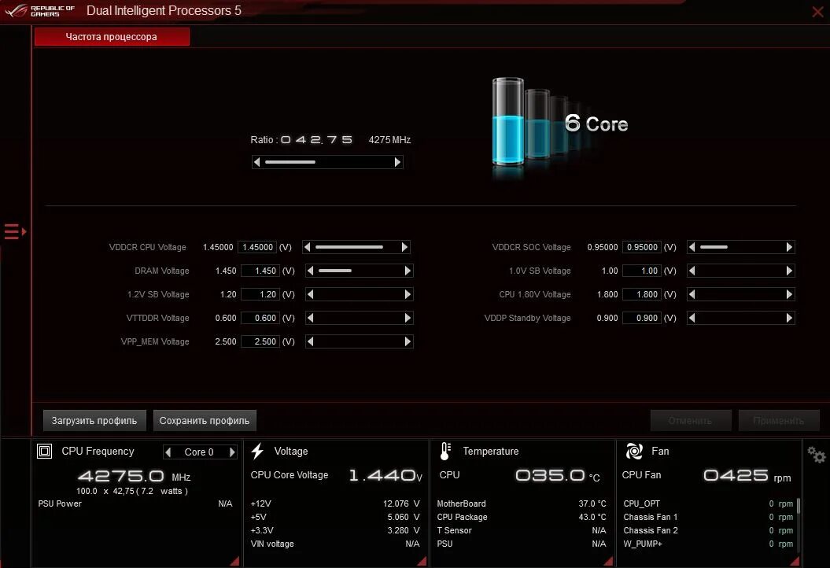Click the CPU Fan icon

coord(634,450)
